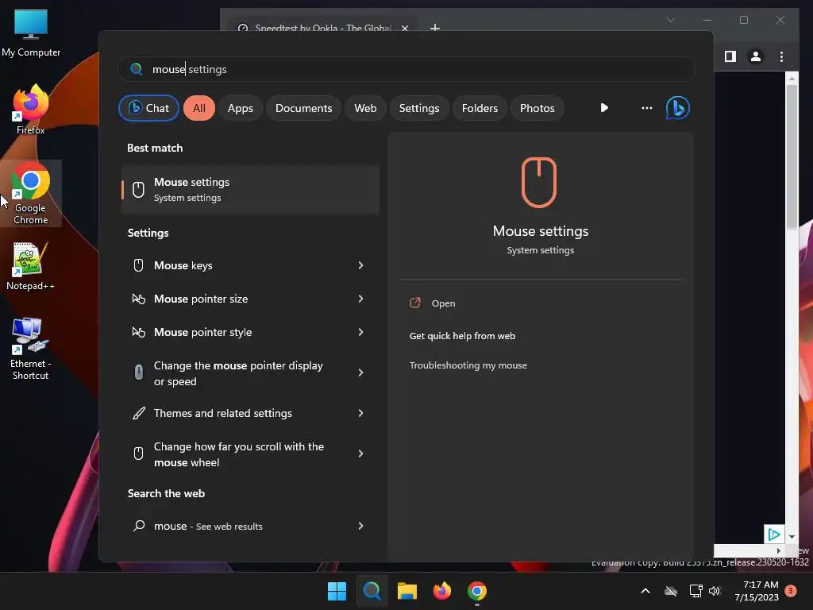Select the Google Chrome desktop shortcut
The height and width of the screenshot is (610, 813).
coord(31,194)
